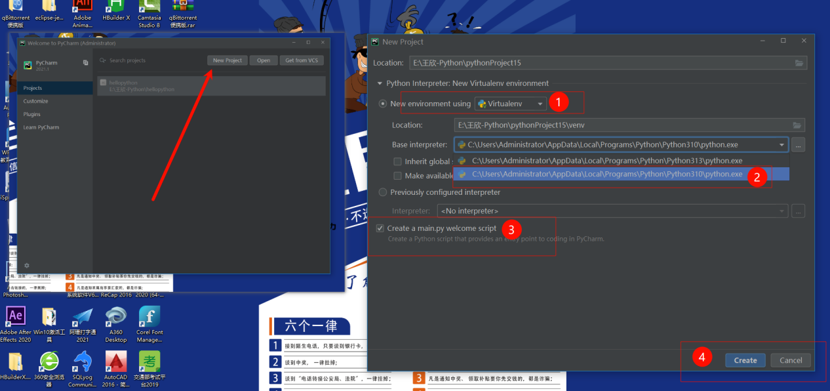Choose the Python313 python.exe option
The height and width of the screenshot is (391, 830).
pos(622,161)
